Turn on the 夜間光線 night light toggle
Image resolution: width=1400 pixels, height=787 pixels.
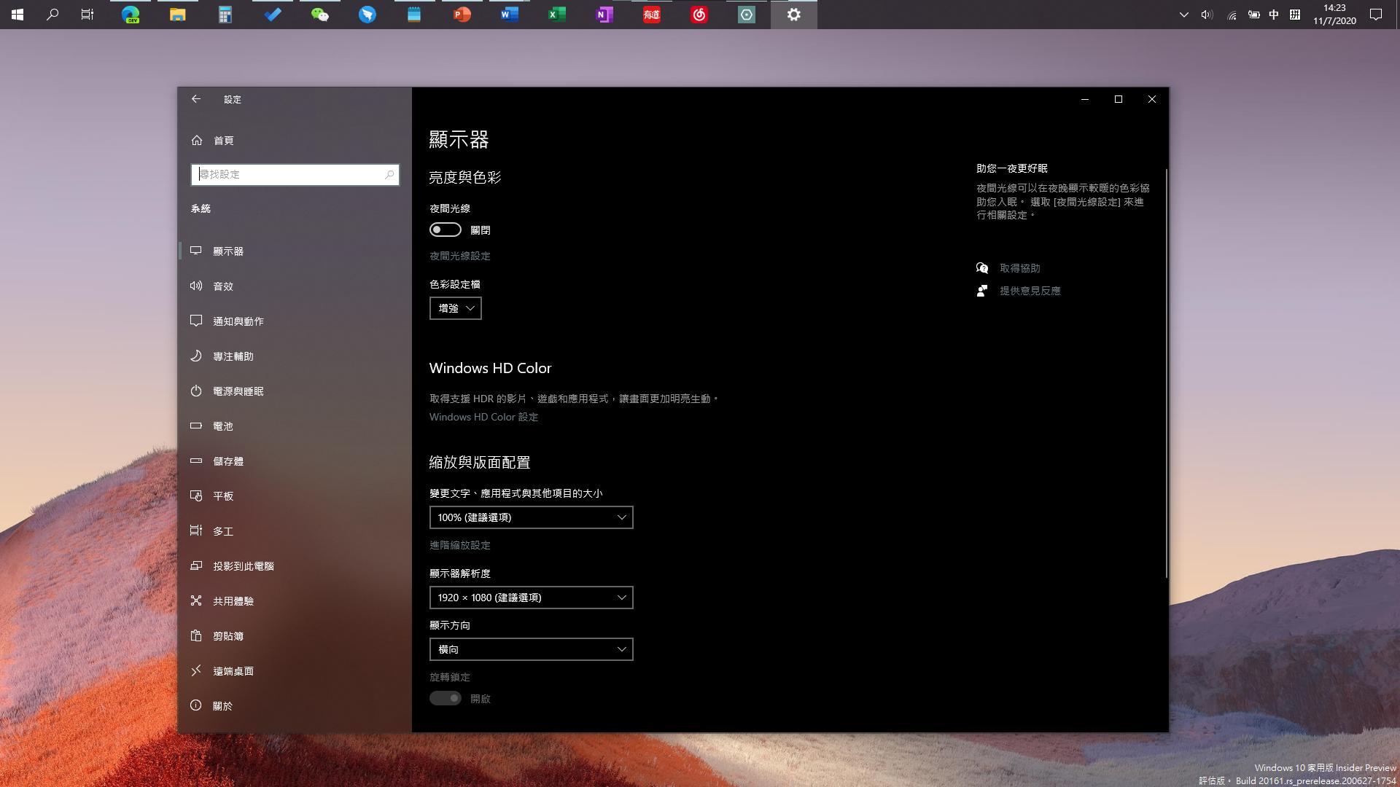(445, 230)
